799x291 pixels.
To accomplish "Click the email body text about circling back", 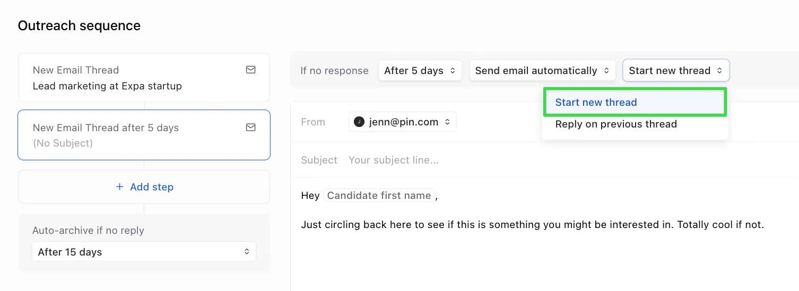I will pyautogui.click(x=532, y=225).
